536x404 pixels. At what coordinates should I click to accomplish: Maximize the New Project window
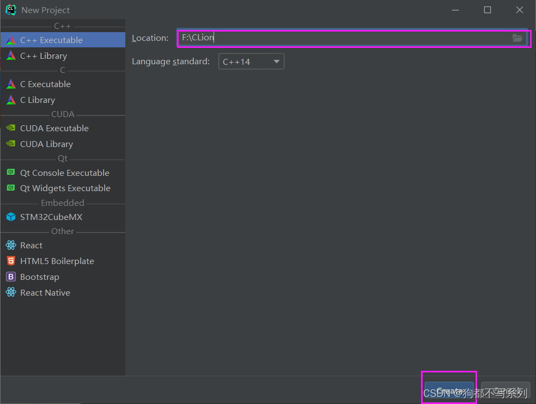488,10
